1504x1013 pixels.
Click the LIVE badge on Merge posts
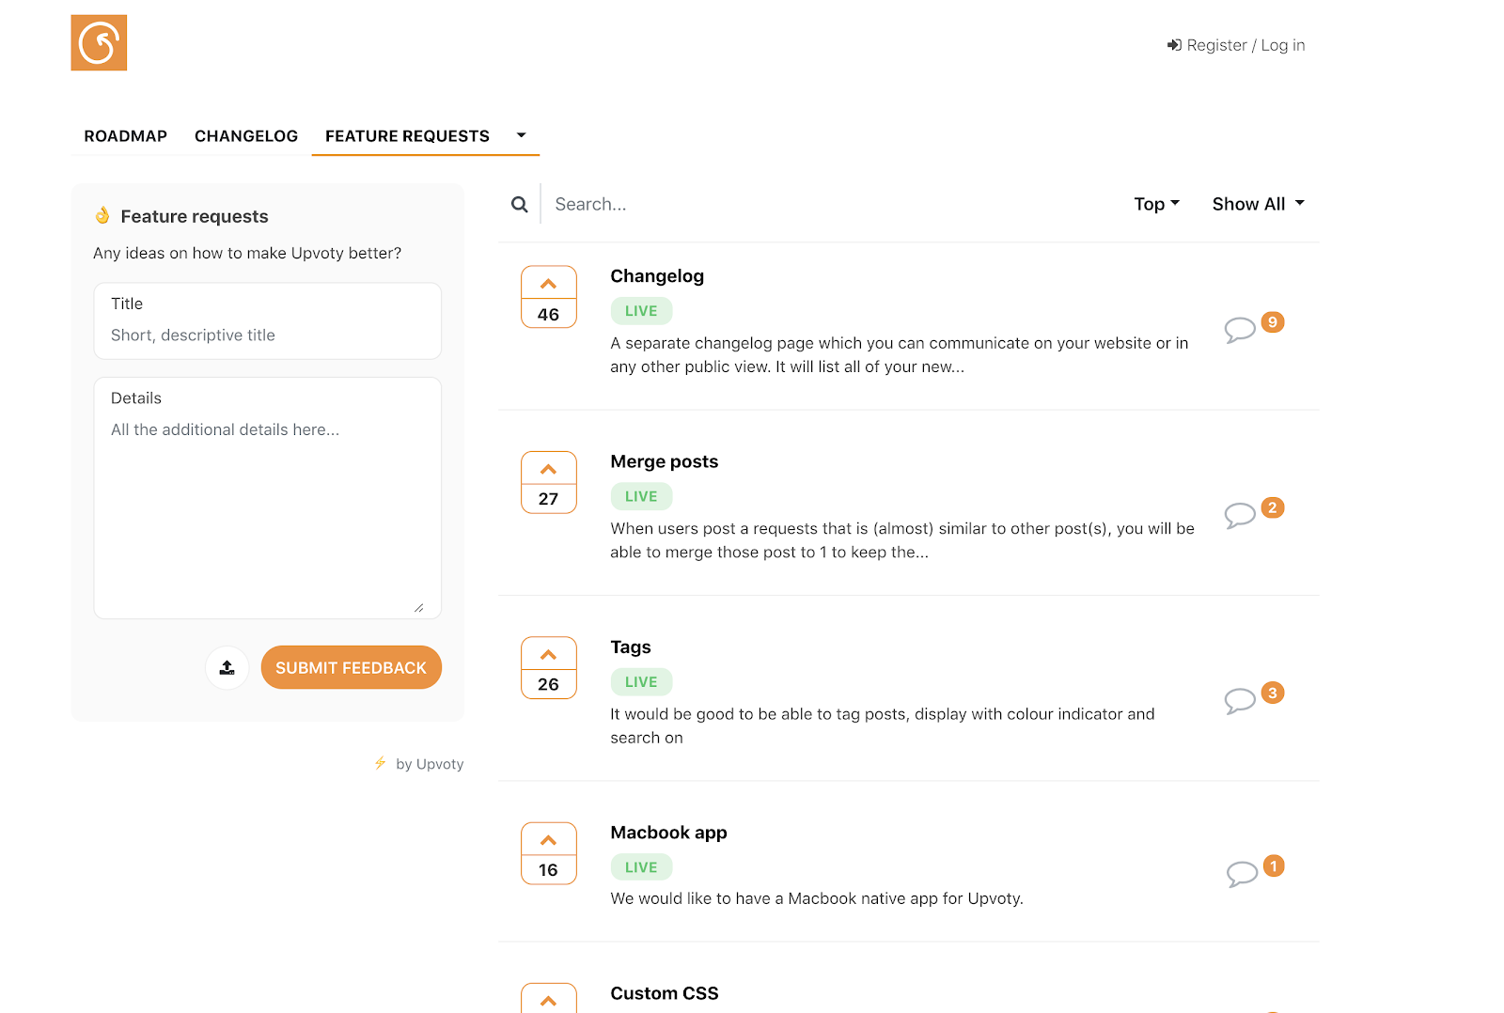641,496
